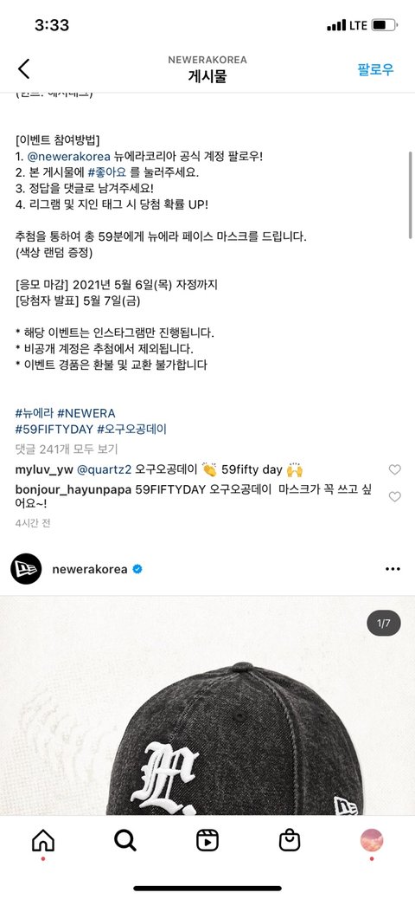Image resolution: width=415 pixels, height=899 pixels.
Task: Open the profile avatar tab
Action: [372, 840]
